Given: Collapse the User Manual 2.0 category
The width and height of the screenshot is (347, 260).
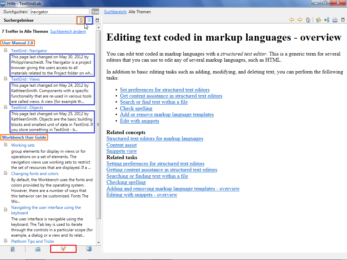Looking at the screenshot, I should (x=18, y=43).
